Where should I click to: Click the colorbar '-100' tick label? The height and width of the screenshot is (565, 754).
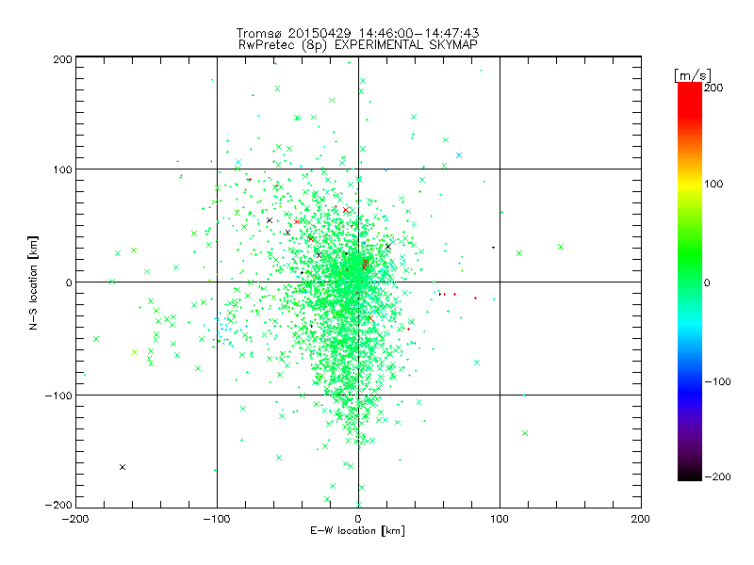click(x=717, y=381)
